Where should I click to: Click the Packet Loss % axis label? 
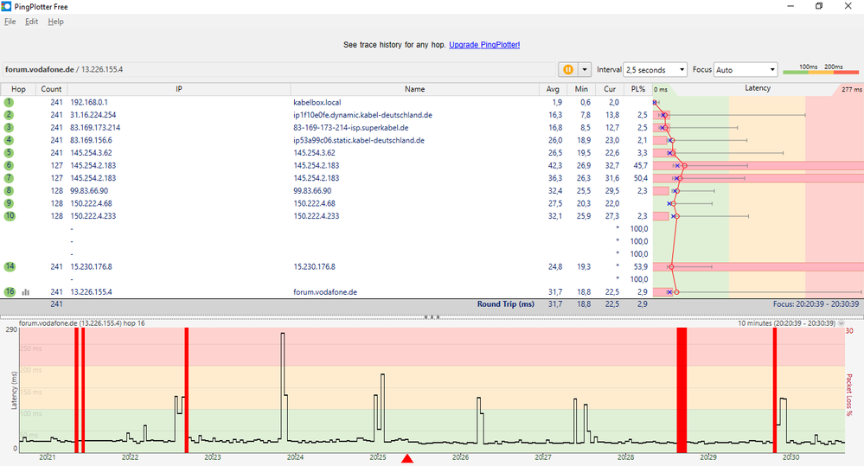[x=849, y=394]
